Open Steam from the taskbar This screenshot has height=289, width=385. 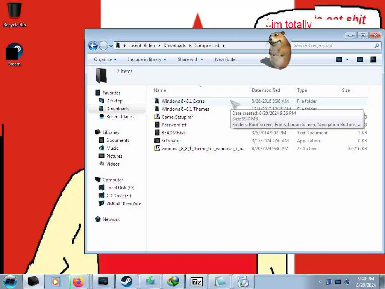127,281
